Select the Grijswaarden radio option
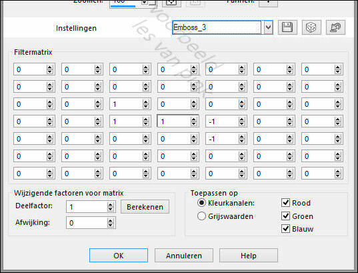358x273 pixels. click(x=201, y=216)
